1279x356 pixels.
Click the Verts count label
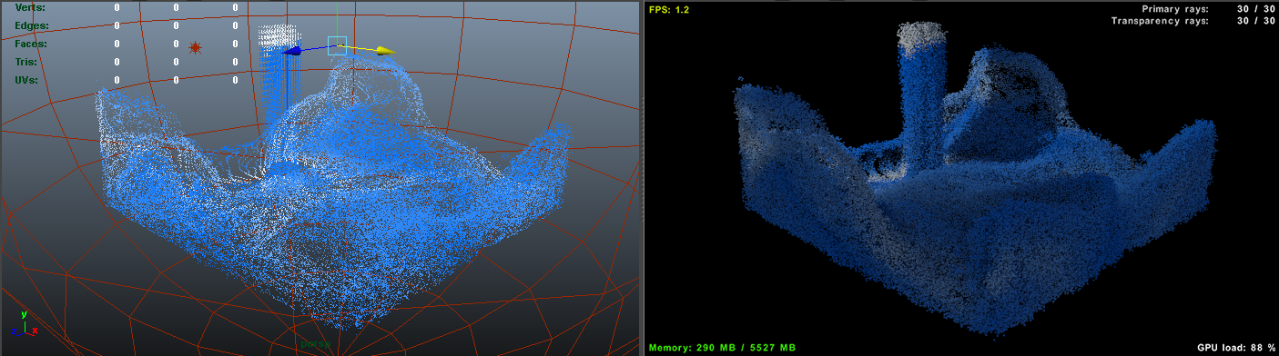pos(30,7)
